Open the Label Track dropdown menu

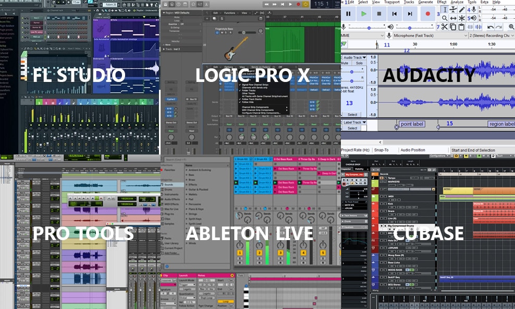click(354, 122)
